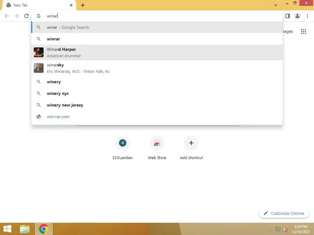Select the New Tab tab
The image size is (314, 235).
[39, 5]
